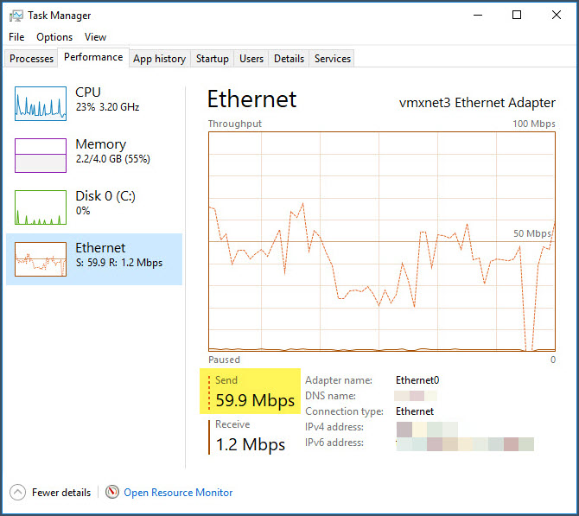Open the View menu
579x516 pixels.
click(95, 37)
